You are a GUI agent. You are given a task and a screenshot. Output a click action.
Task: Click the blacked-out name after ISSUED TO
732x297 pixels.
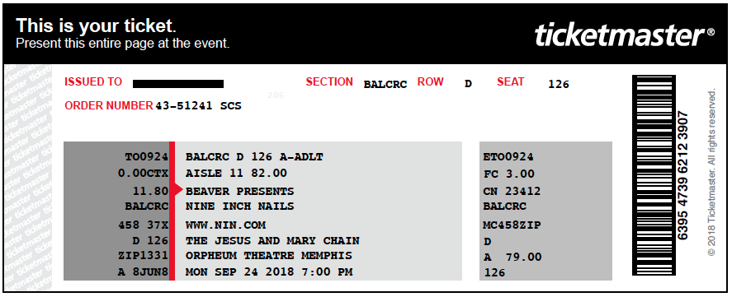178,84
